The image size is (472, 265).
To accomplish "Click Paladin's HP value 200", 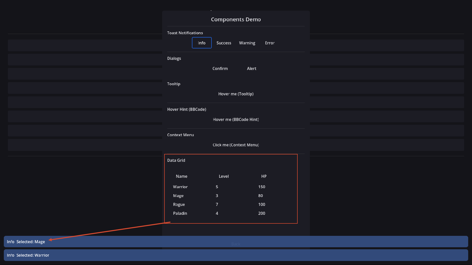I will [262, 213].
